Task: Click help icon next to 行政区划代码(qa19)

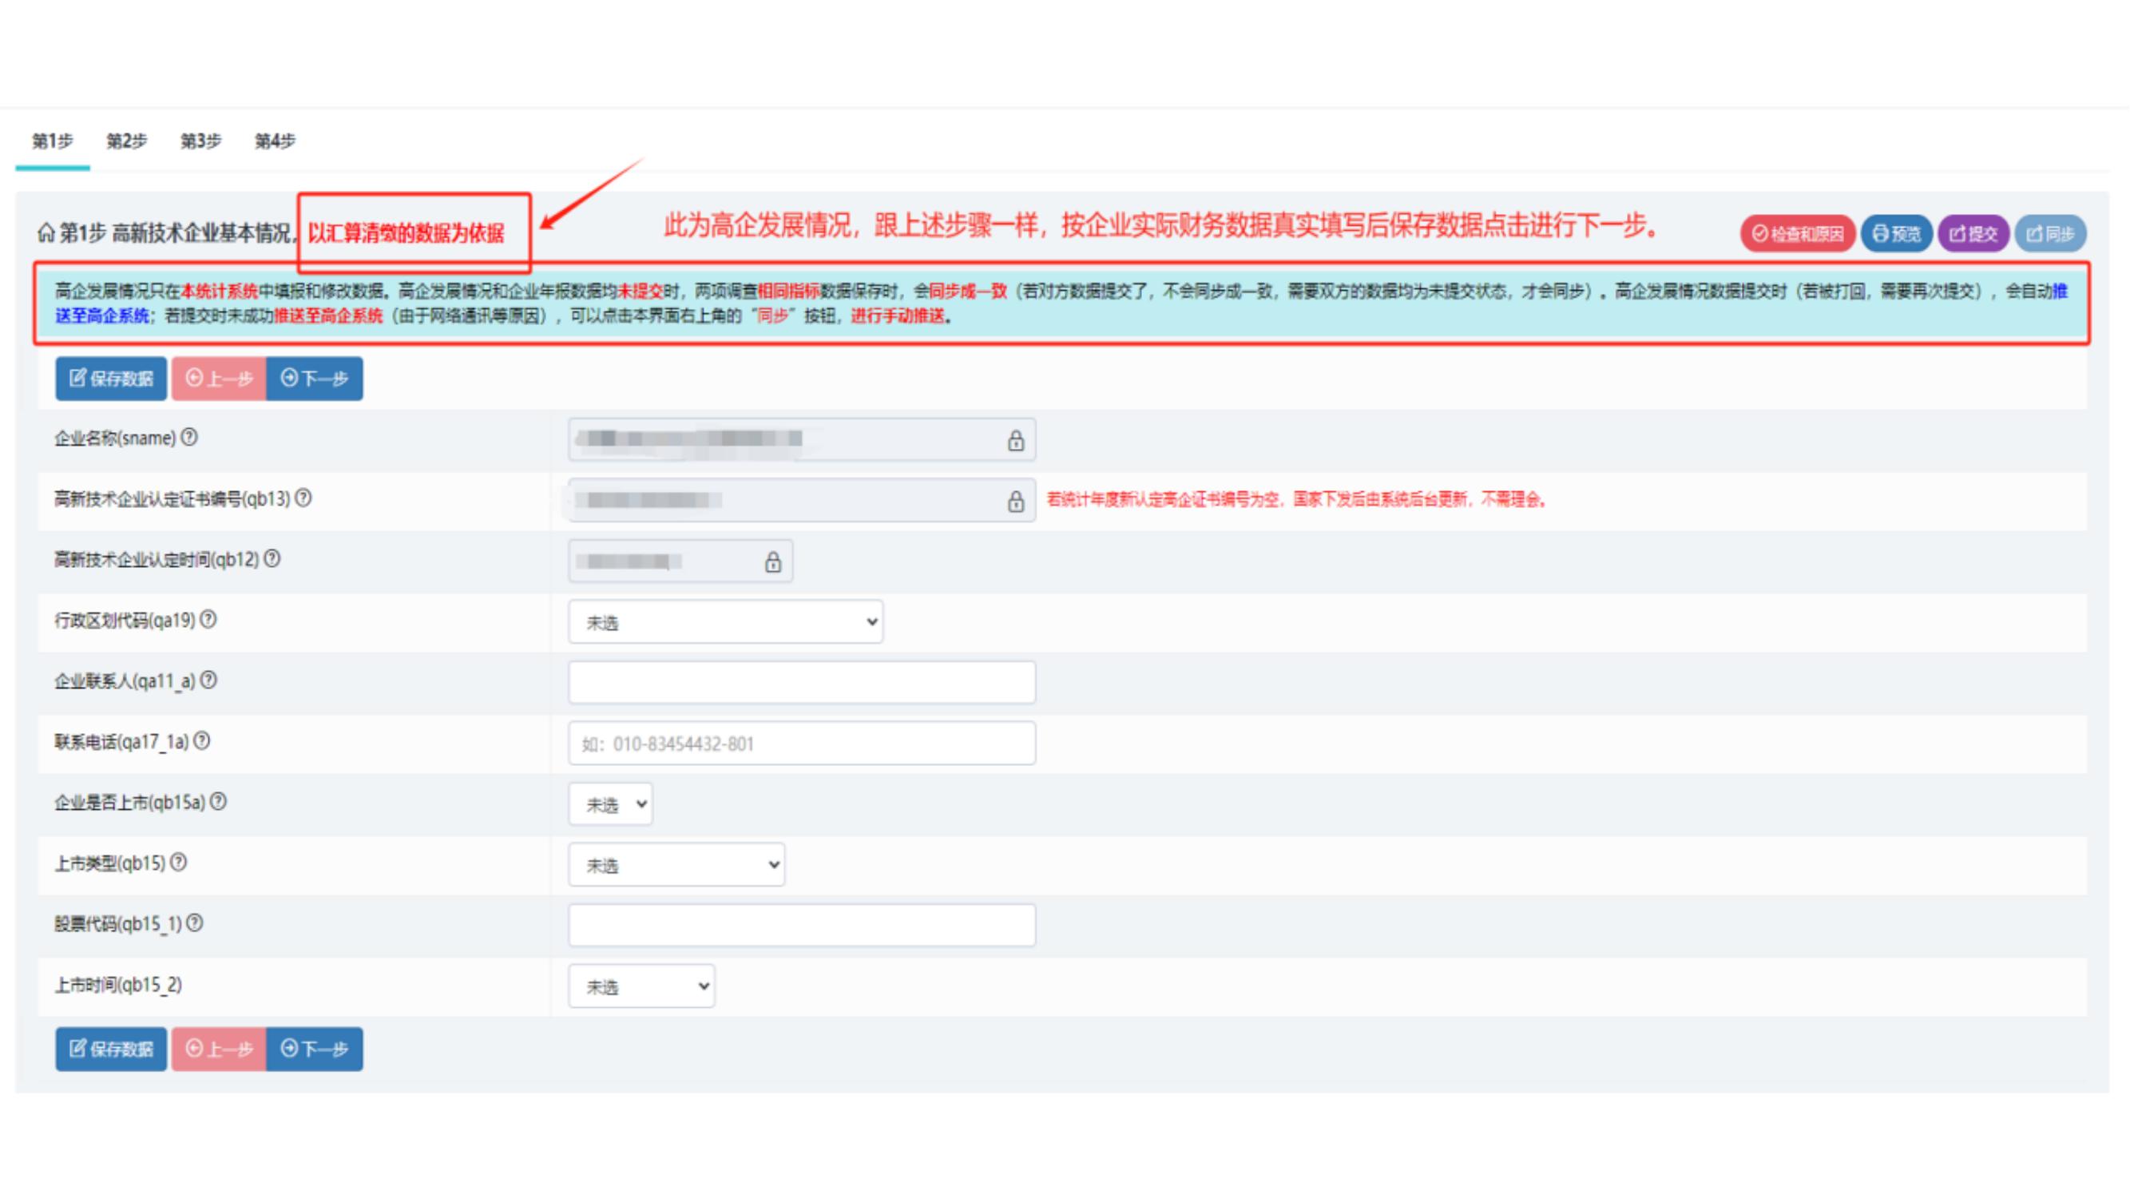Action: point(208,619)
